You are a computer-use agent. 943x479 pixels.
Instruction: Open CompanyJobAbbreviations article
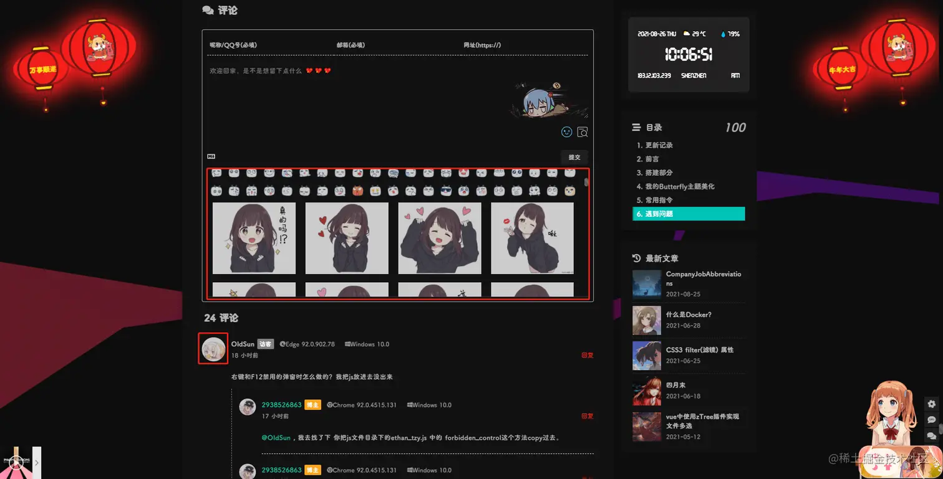tap(704, 278)
